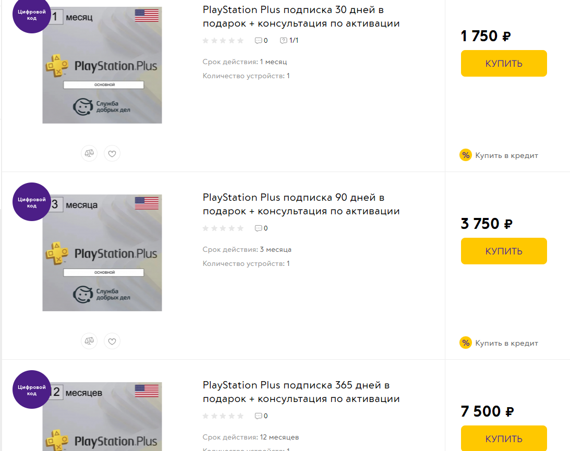Image resolution: width=570 pixels, height=451 pixels.
Task: Favorite the 90-day PlayStation Plus subscription
Action: coord(112,341)
